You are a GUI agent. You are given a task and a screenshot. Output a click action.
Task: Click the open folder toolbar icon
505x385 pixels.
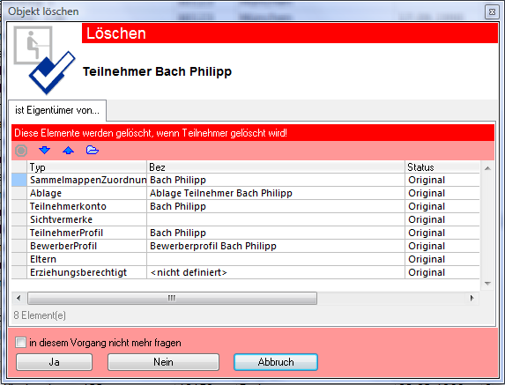pos(93,150)
